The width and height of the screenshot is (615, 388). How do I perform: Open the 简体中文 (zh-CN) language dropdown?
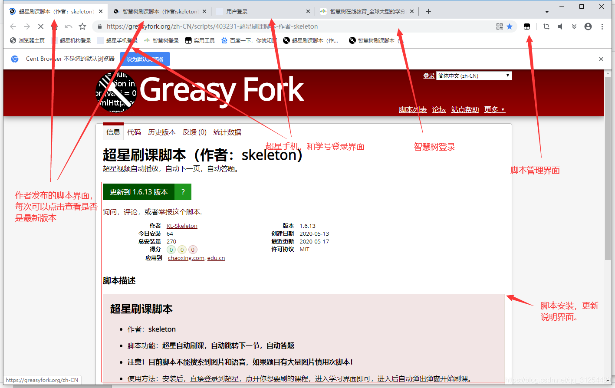click(x=474, y=76)
